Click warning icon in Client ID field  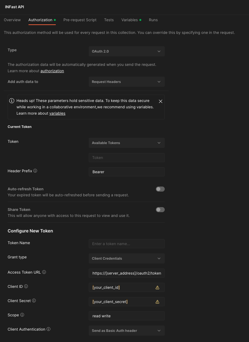point(157,288)
